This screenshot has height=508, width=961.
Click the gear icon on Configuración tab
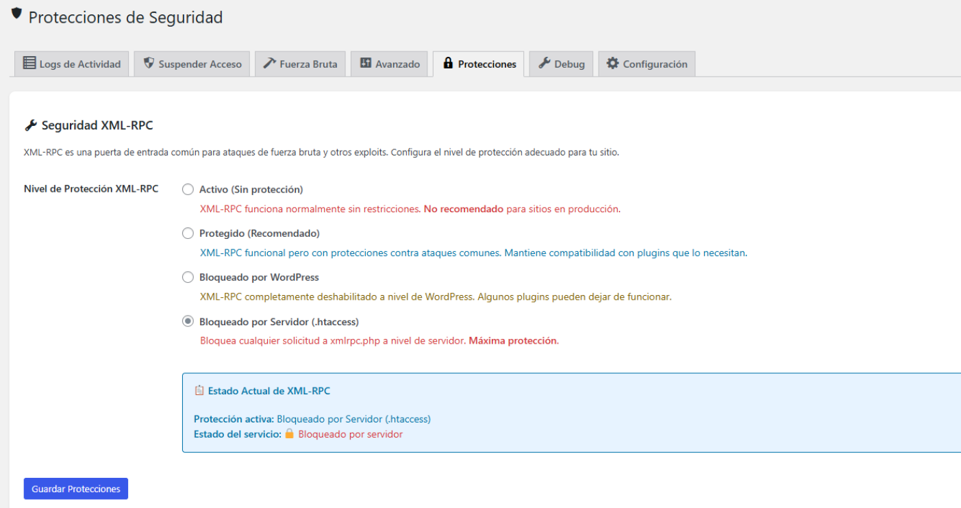[612, 64]
